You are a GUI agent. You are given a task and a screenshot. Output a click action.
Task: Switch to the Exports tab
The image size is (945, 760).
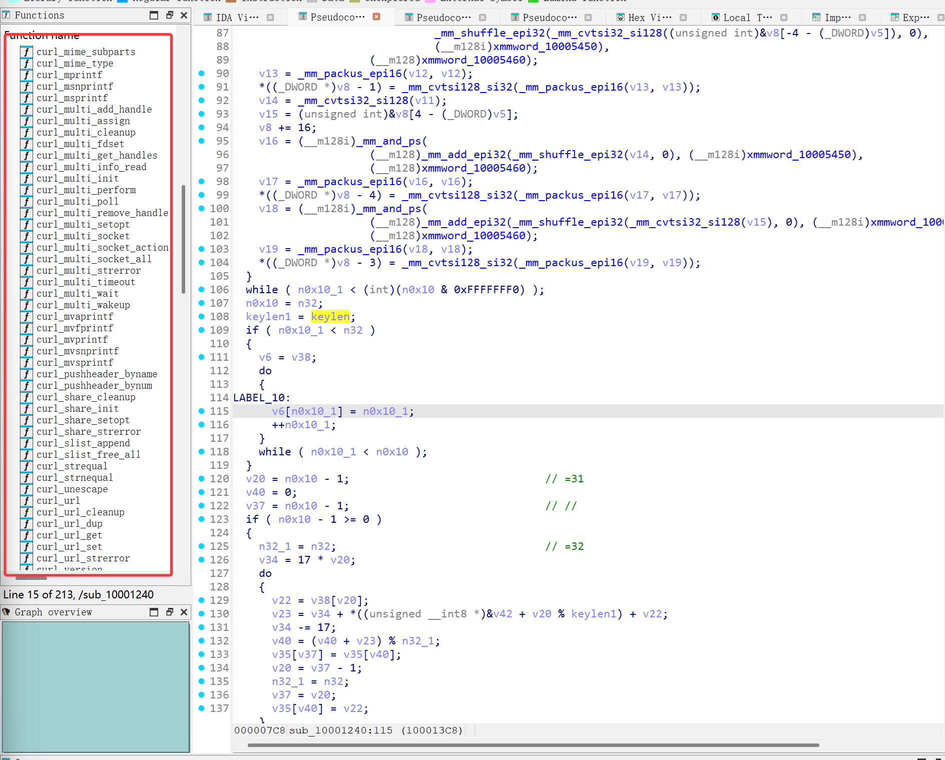916,18
